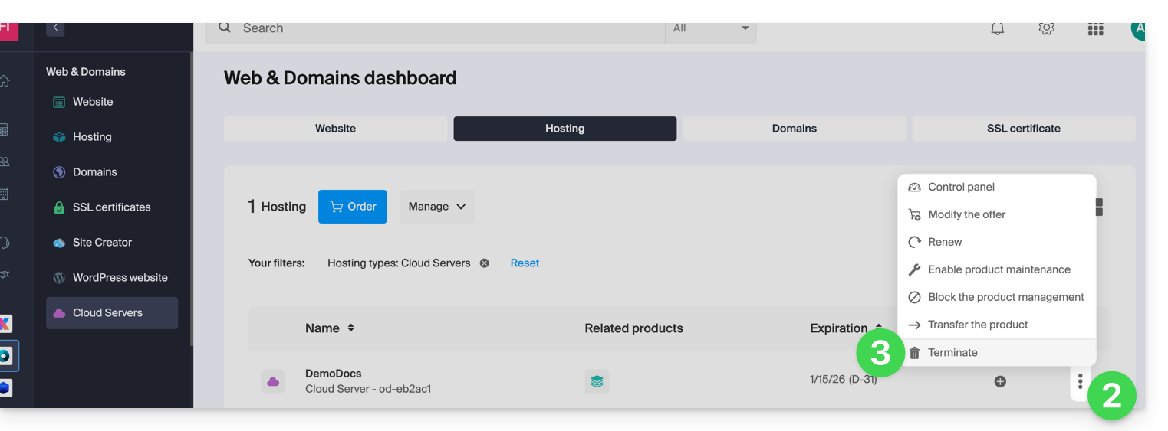Choose Renew in the context menu
The image size is (1168, 431).
(944, 242)
